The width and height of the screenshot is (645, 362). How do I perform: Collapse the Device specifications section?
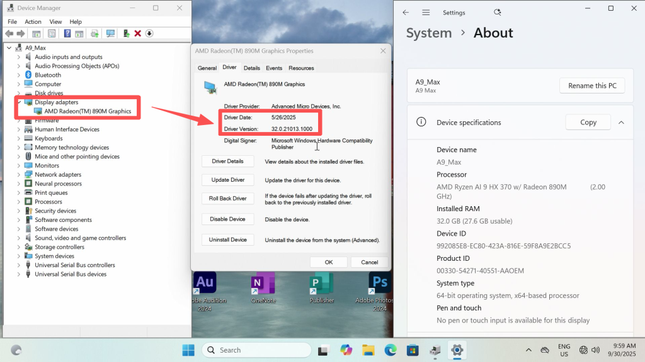click(x=621, y=123)
